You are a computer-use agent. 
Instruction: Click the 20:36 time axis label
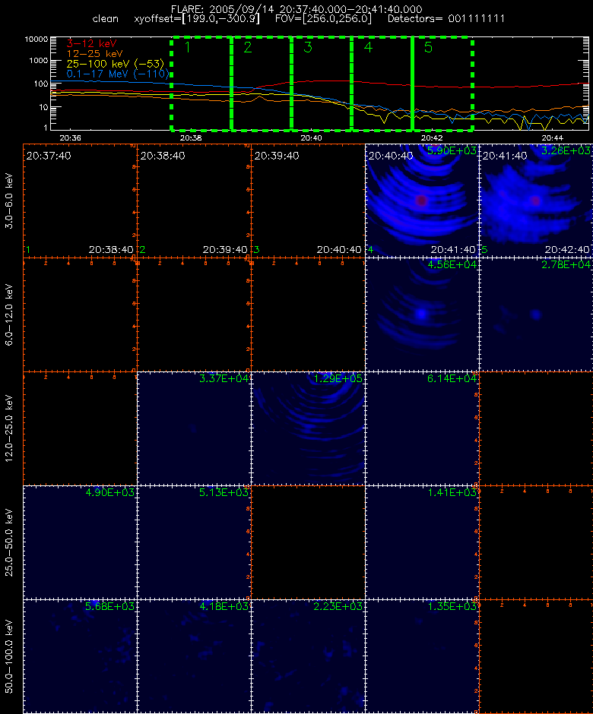coord(70,137)
